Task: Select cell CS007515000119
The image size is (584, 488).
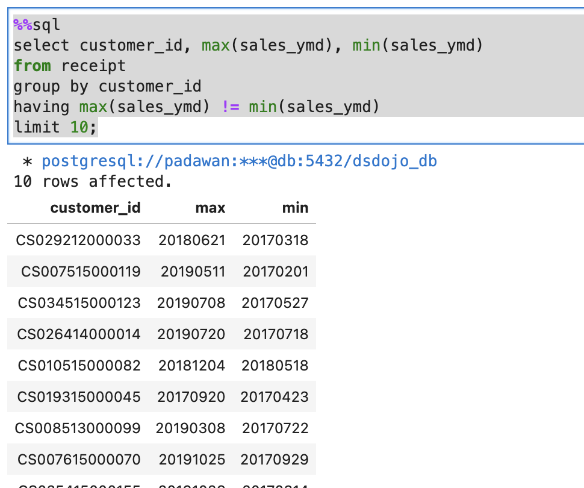Action: click(81, 271)
